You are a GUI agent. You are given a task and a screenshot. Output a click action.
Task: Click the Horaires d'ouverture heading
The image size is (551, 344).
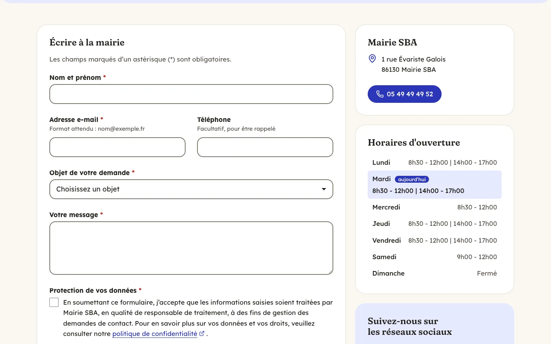(x=414, y=143)
